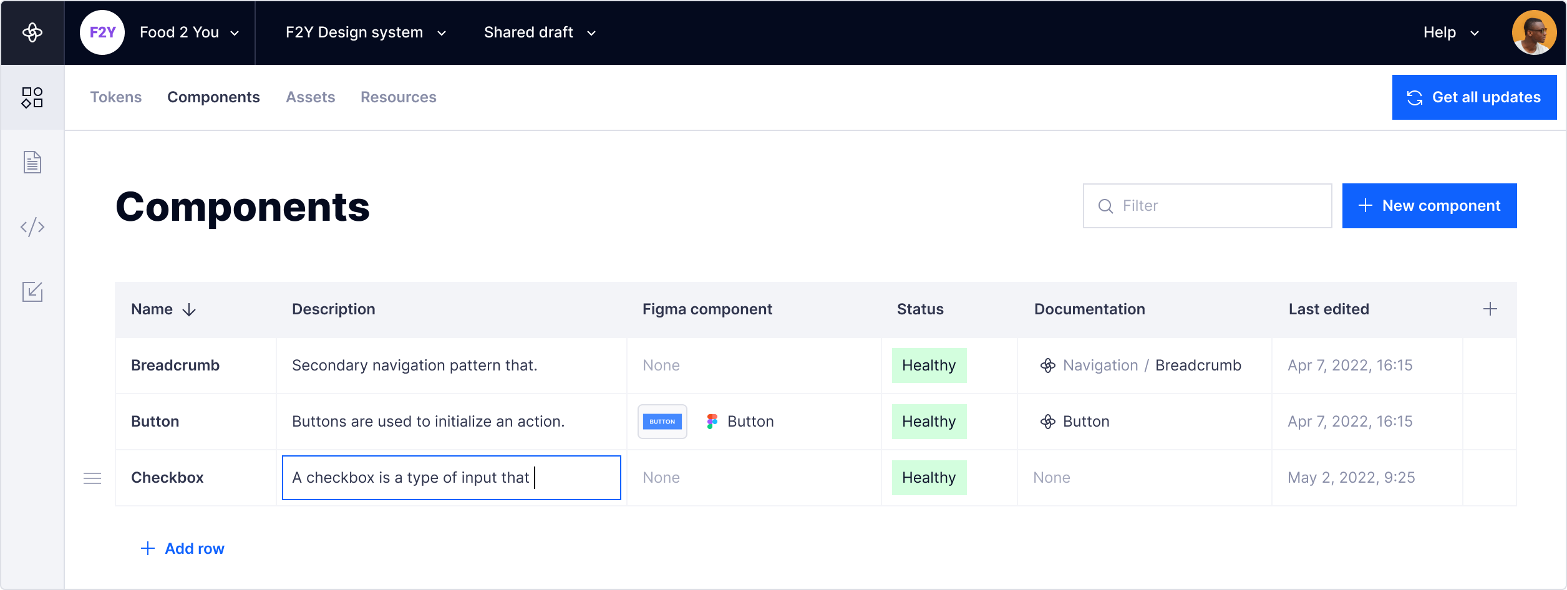Click the plus icon to add a table column
The height and width of the screenshot is (590, 1567).
coord(1490,309)
